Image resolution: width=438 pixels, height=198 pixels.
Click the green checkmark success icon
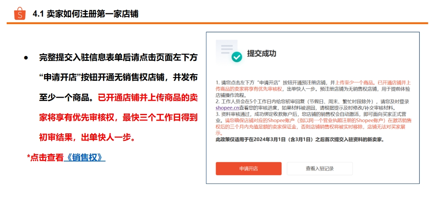[x=237, y=57]
